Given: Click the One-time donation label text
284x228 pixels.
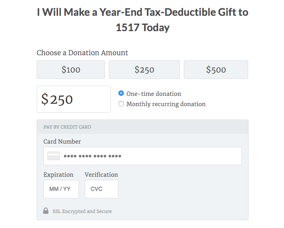Looking at the screenshot, I should click(153, 93).
